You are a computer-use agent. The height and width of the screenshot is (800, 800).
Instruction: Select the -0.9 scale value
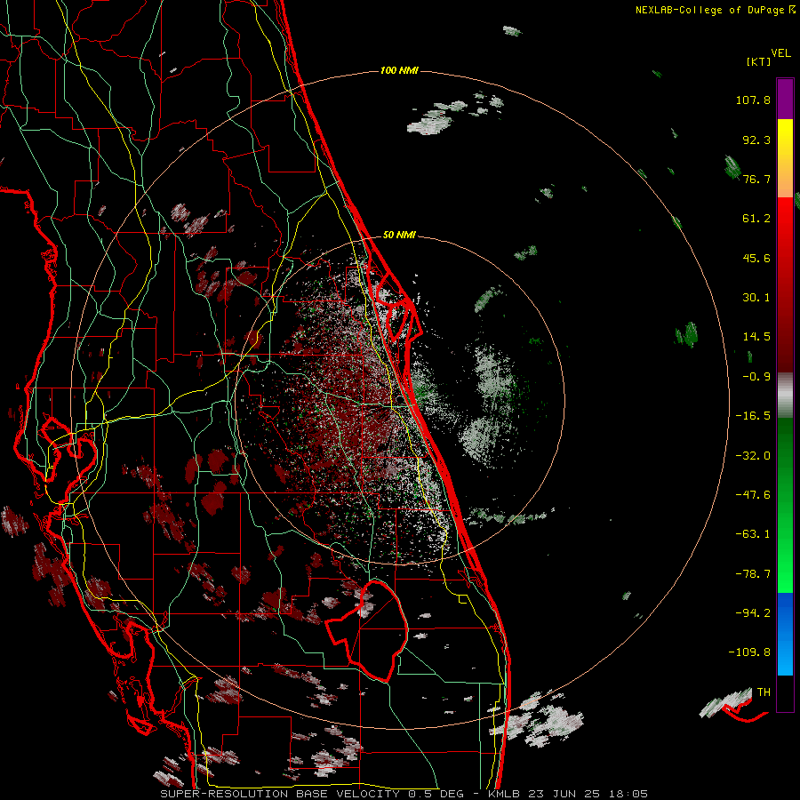[x=756, y=377]
